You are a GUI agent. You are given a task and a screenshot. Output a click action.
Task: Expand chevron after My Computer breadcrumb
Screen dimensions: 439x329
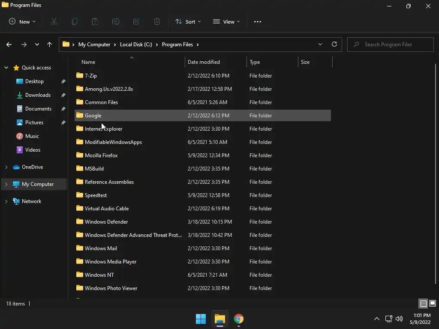115,45
